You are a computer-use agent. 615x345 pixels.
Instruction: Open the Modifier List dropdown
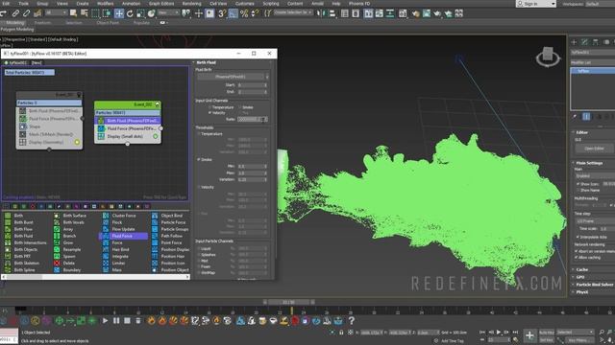pos(593,62)
